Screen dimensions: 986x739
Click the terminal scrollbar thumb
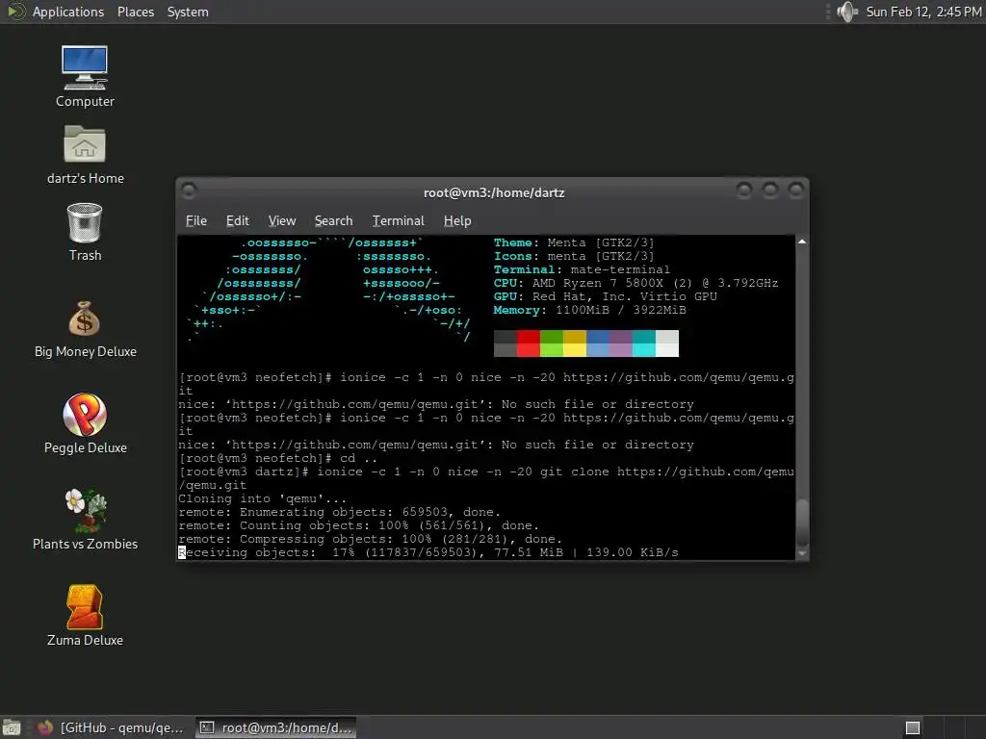click(802, 522)
